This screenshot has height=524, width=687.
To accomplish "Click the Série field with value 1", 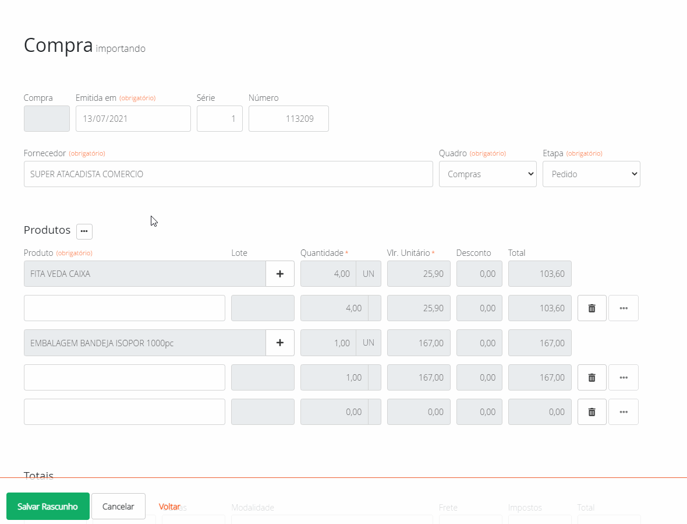I will coord(219,118).
